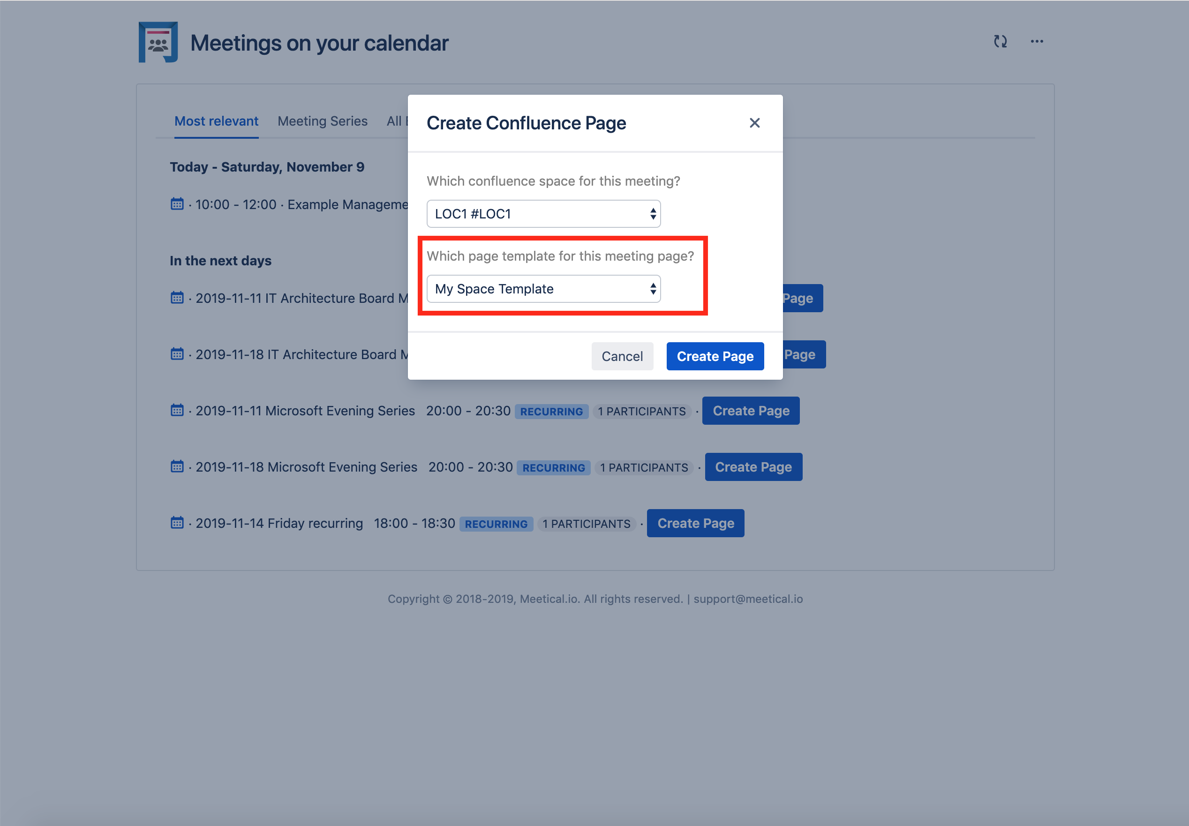Click the Meetical app logo icon
The width and height of the screenshot is (1189, 826).
coord(158,42)
